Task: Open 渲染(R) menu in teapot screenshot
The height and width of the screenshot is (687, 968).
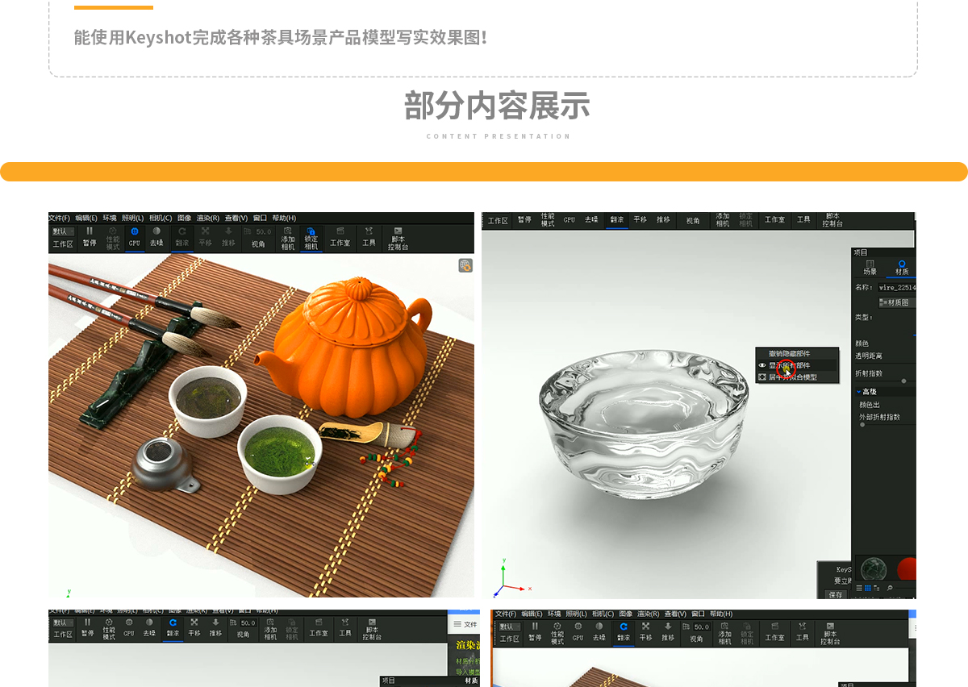Action: click(x=209, y=218)
